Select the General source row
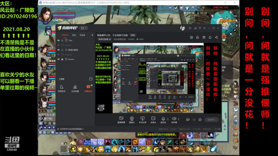Image resolution: width=278 pixels, height=156 pixels. pos(75,54)
